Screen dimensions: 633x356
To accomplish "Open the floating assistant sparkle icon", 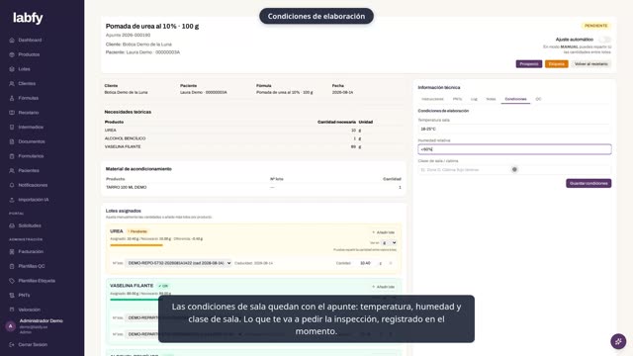I will pos(618,341).
